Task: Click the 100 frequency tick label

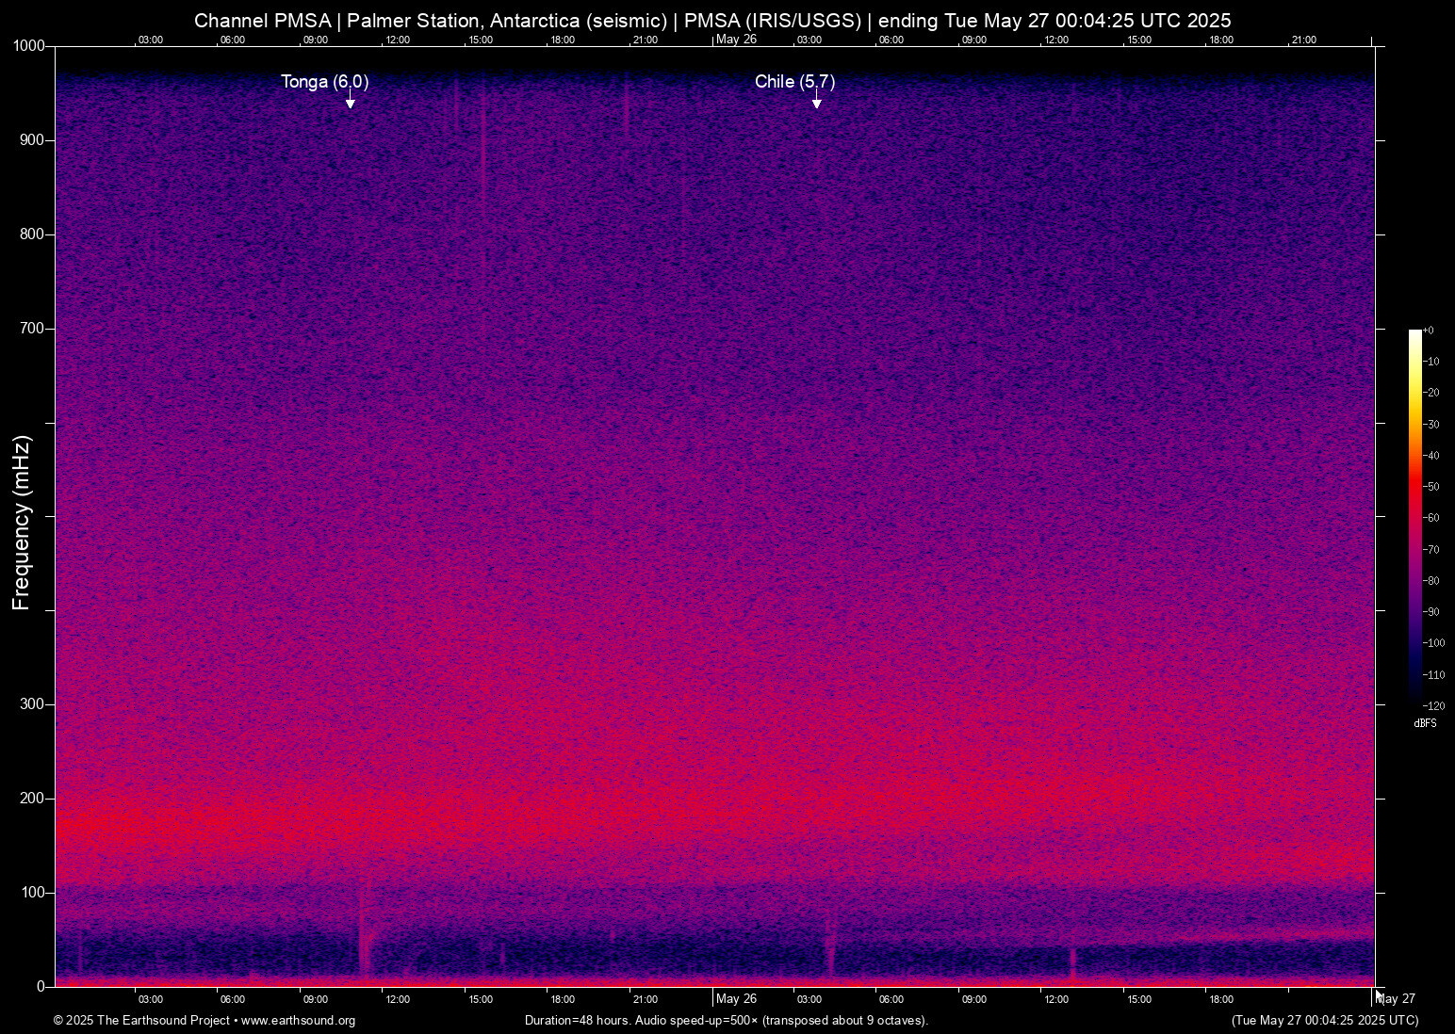Action: pyautogui.click(x=32, y=891)
